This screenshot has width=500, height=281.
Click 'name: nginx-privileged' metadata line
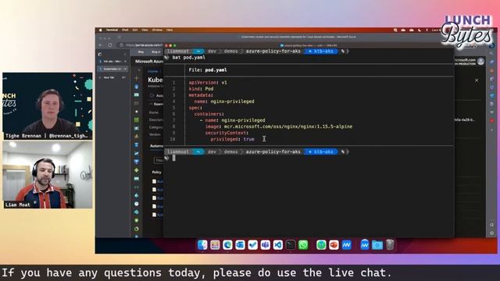click(224, 101)
